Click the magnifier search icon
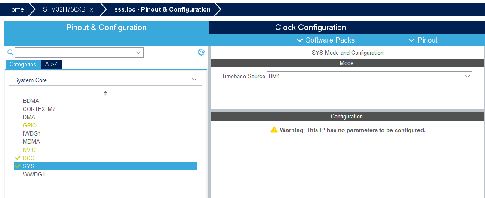 10,52
